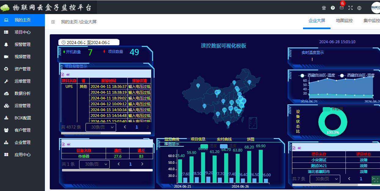Toggle the green temperature legend in bar chart
This screenshot has height=191, width=380.
(204, 146)
